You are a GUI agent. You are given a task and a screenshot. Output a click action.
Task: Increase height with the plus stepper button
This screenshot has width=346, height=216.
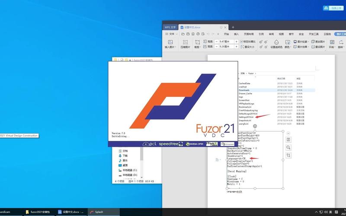click(x=236, y=41)
